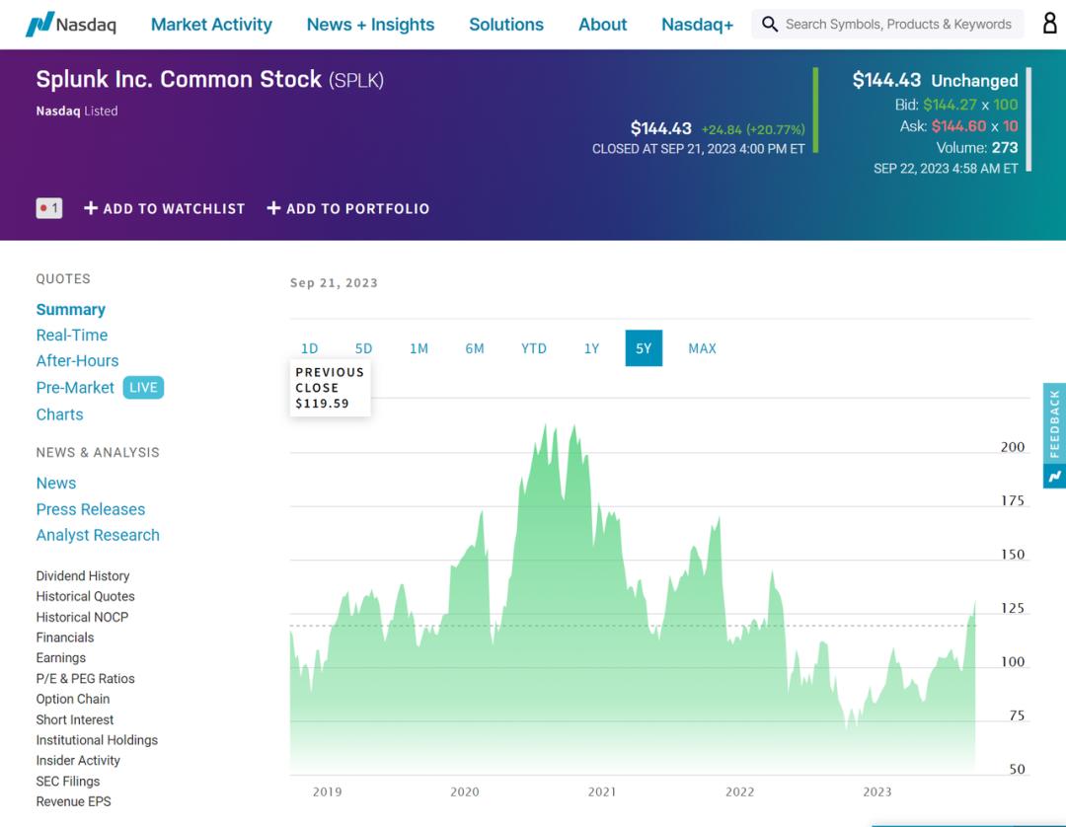
Task: Open the user account icon
Action: point(1049,24)
